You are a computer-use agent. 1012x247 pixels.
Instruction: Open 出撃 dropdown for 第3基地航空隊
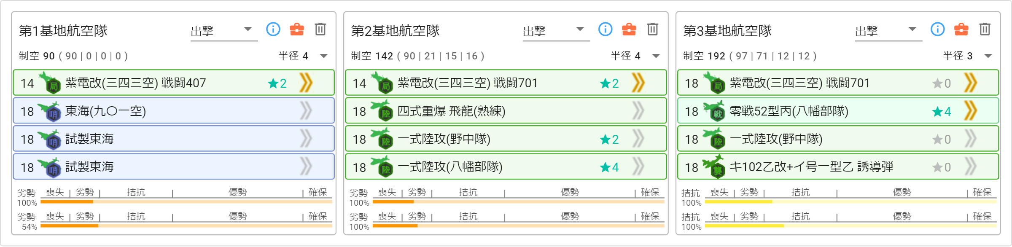pyautogui.click(x=888, y=31)
